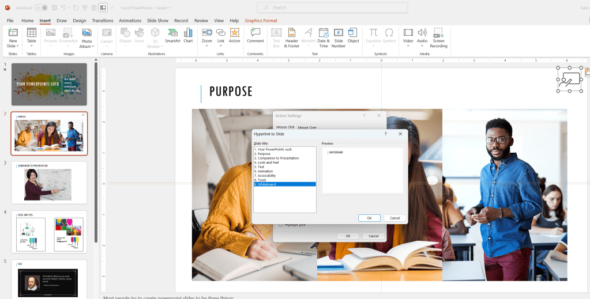Image resolution: width=590 pixels, height=299 pixels.
Task: Cancel the Hyperlink to Slide dialog
Action: click(x=394, y=218)
